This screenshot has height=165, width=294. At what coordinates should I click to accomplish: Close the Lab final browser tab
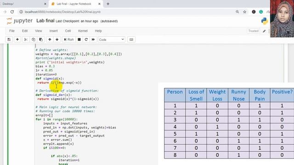coord(99,4)
